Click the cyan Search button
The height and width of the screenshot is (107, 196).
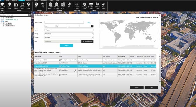click(67, 45)
